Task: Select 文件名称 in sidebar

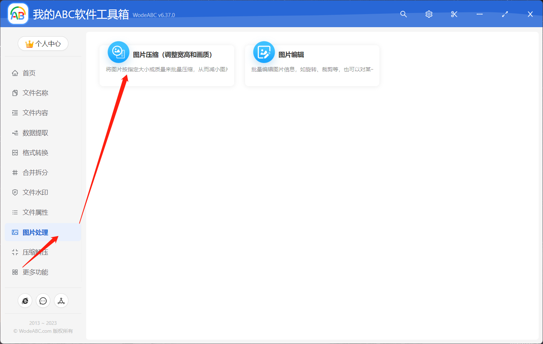Action: [43, 93]
